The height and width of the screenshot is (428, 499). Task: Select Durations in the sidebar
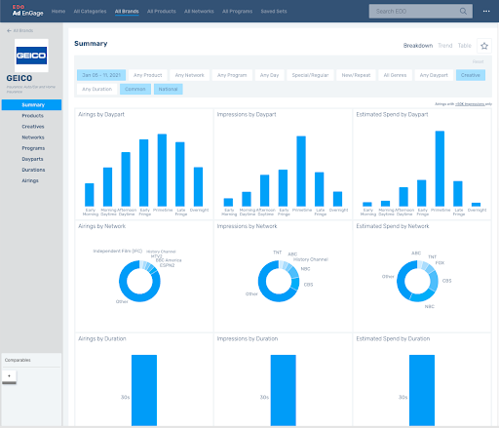(33, 170)
